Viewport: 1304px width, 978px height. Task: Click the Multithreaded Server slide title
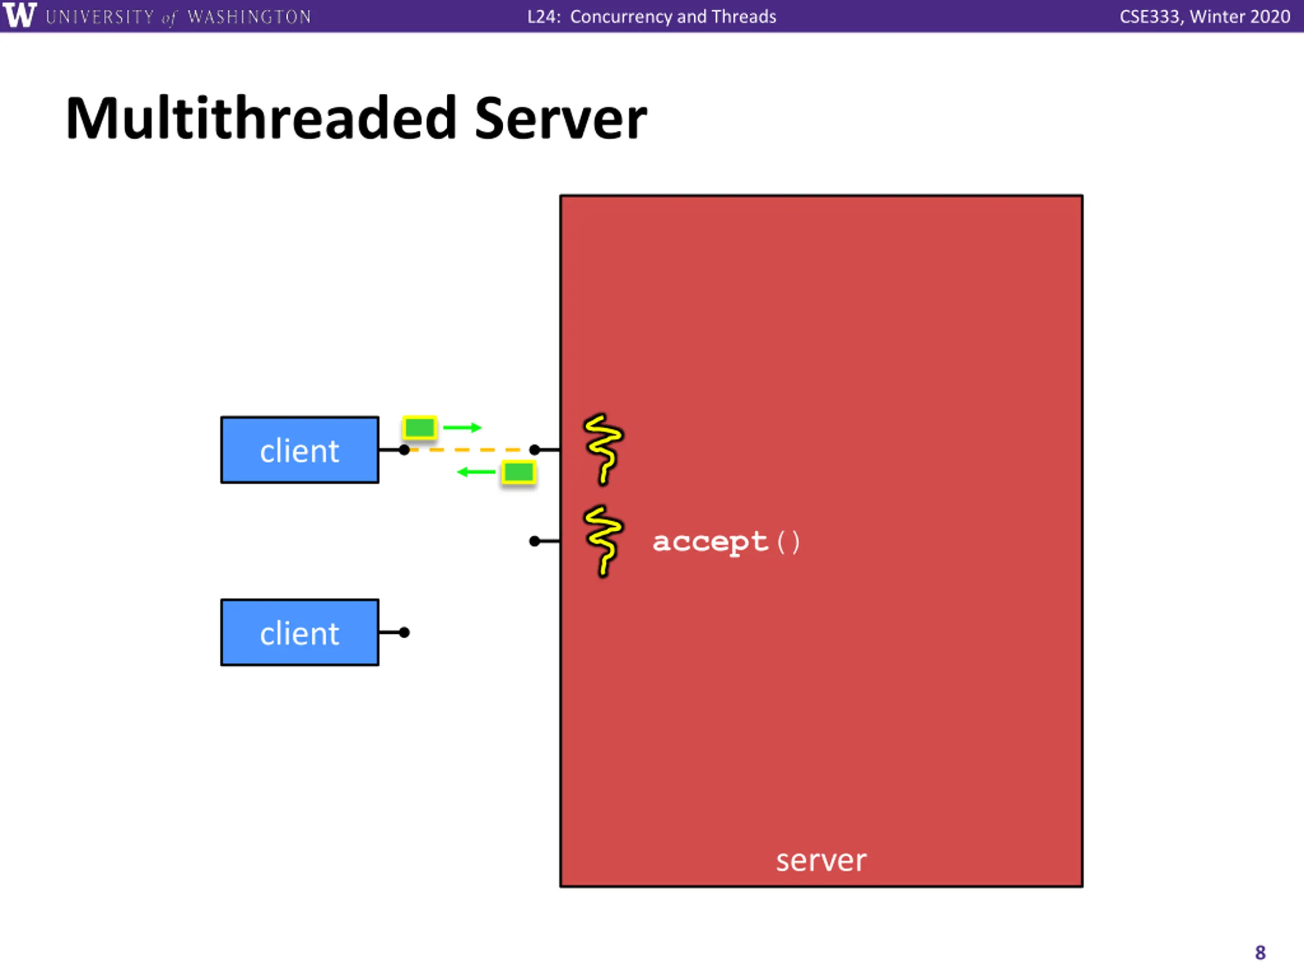(357, 119)
